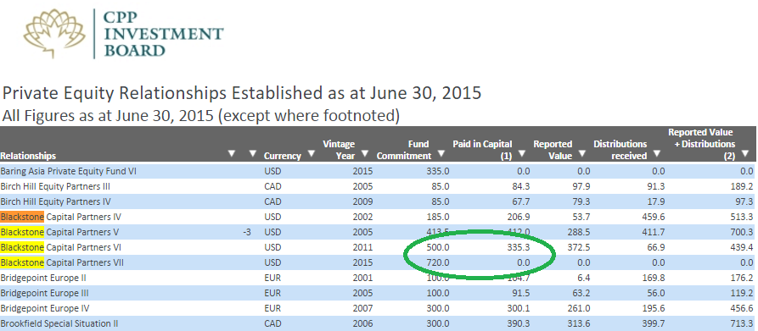Open the Distributions received filter arrow
Screen dimensions: 758x331
coord(656,155)
